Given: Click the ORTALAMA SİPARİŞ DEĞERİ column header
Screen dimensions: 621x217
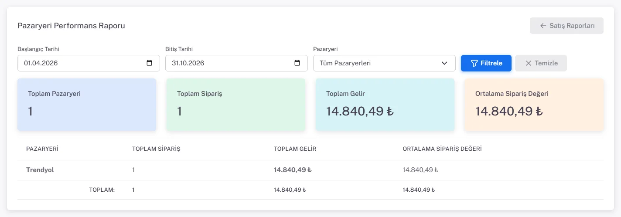Looking at the screenshot, I should 442,149.
